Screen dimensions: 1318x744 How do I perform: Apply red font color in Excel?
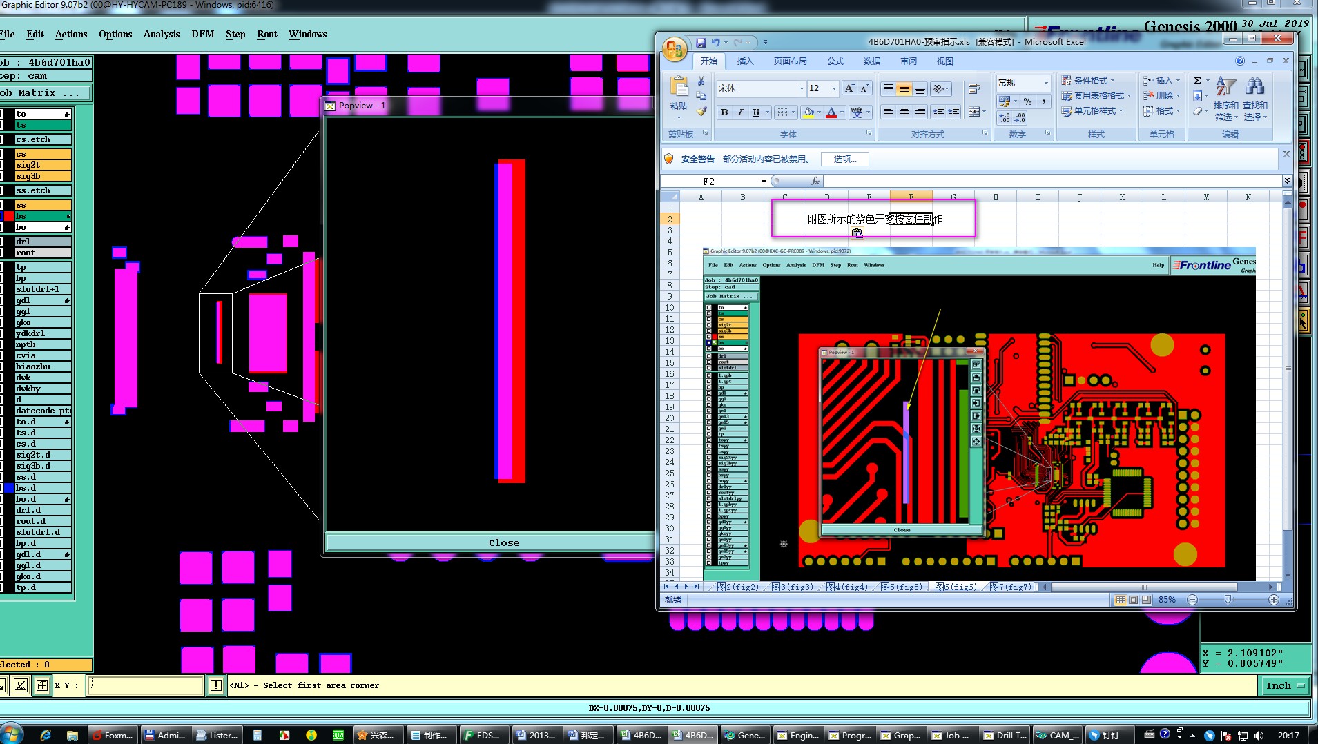tap(831, 112)
